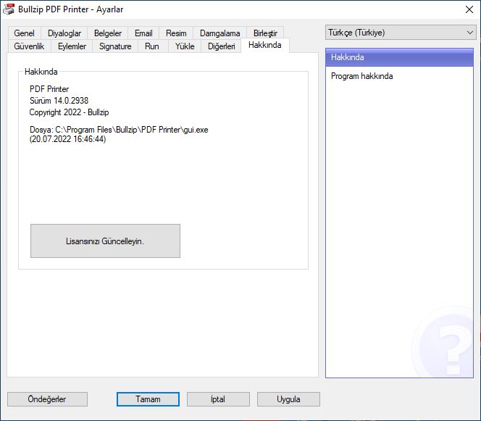481x421 pixels.
Task: Click the Sürüm 14.0.2938 version text
Action: tap(59, 101)
